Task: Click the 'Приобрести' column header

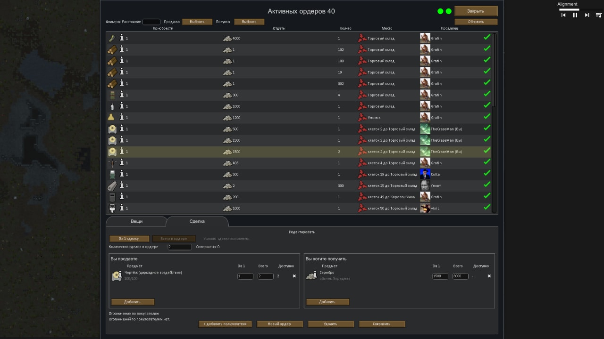Action: tap(163, 28)
